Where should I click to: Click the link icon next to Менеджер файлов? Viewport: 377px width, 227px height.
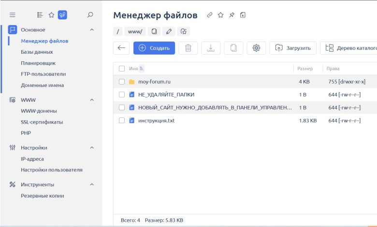(x=209, y=15)
